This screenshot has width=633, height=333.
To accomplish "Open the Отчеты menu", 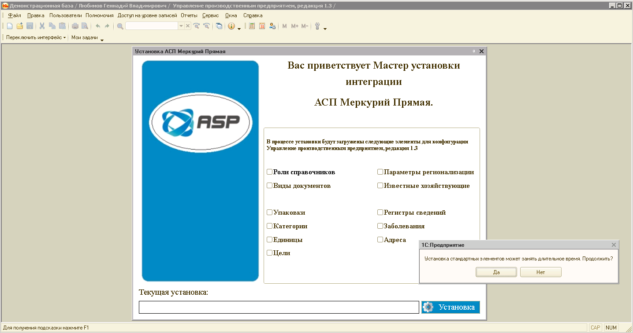I will tap(189, 15).
